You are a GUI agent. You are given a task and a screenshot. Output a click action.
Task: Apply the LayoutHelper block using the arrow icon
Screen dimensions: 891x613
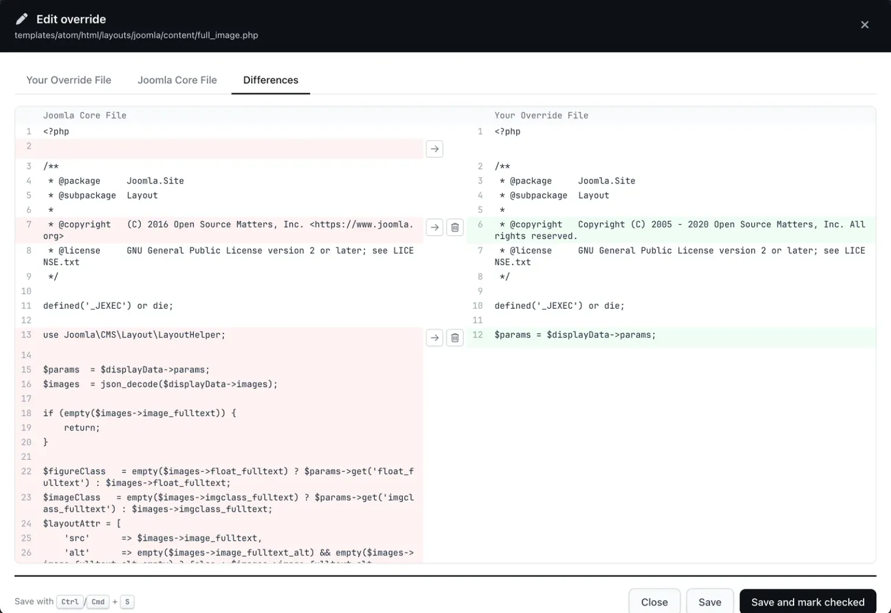(434, 338)
